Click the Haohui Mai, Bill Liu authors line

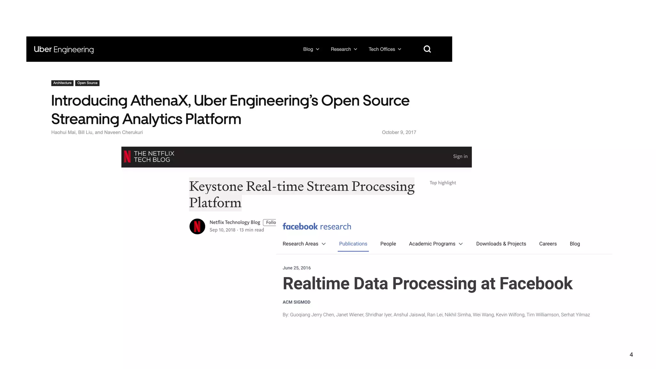pyautogui.click(x=97, y=132)
